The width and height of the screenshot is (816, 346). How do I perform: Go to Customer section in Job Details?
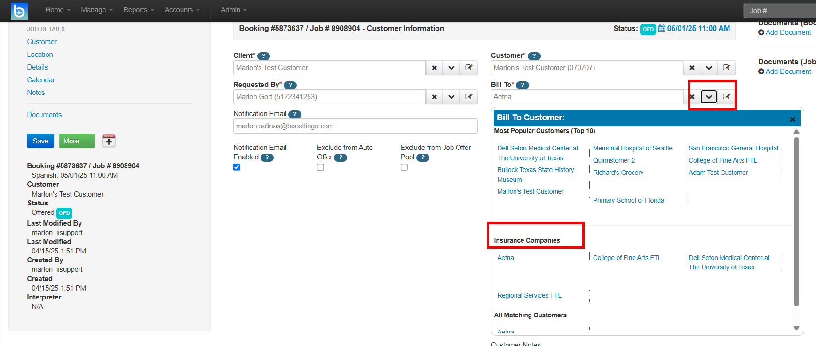coord(42,42)
